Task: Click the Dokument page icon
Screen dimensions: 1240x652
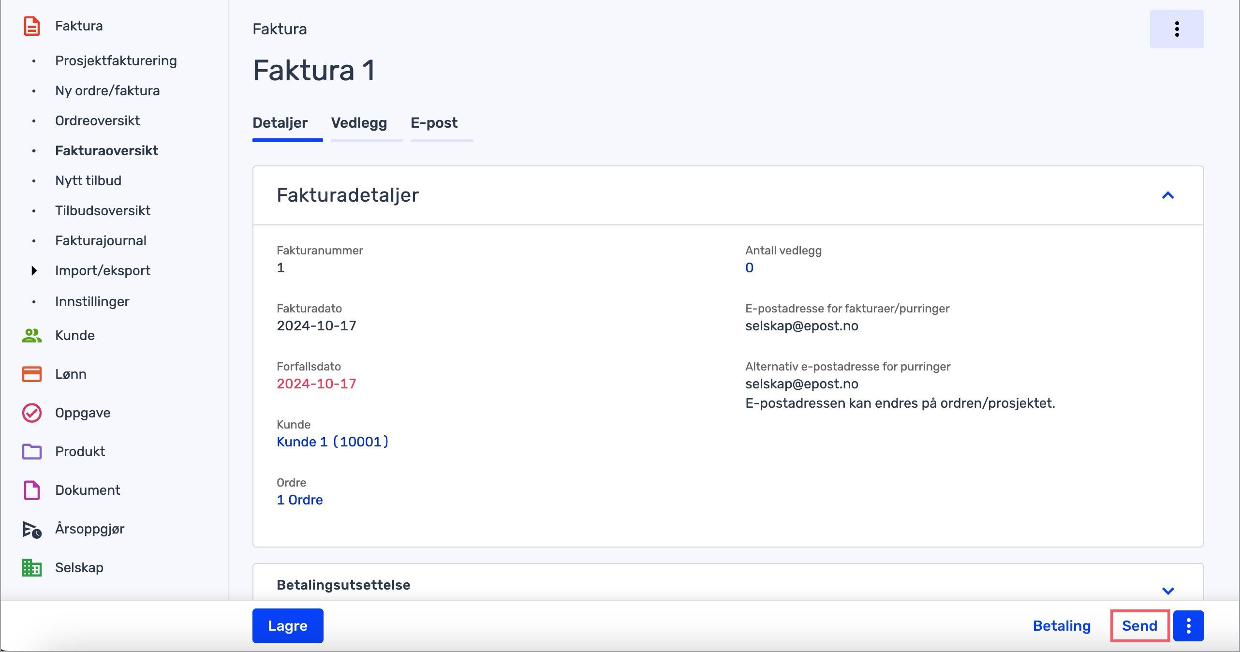Action: [x=32, y=490]
